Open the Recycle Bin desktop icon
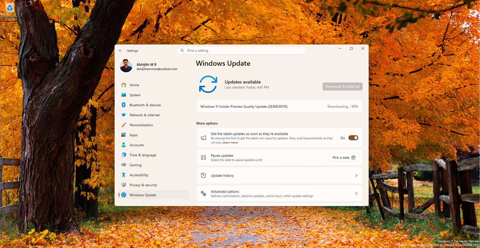This screenshot has width=480, height=248. coord(10,10)
